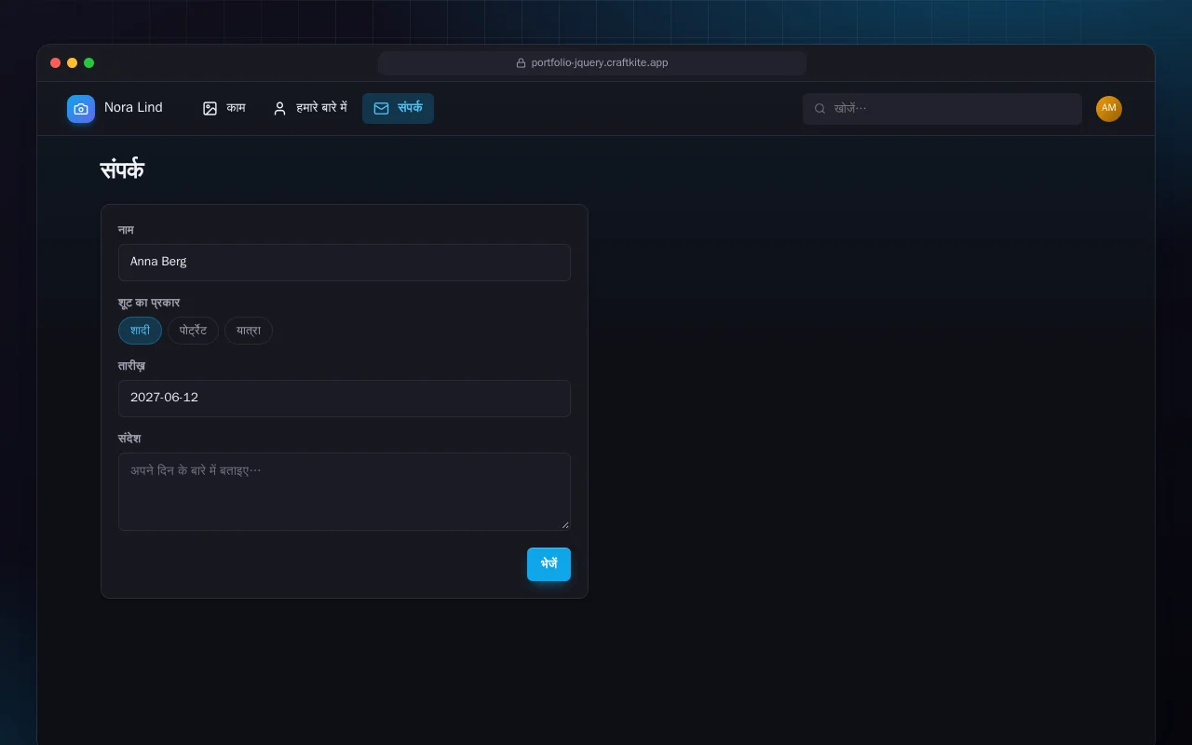Click the संदेश field label
Image resolution: width=1192 pixels, height=745 pixels.
pyautogui.click(x=129, y=439)
